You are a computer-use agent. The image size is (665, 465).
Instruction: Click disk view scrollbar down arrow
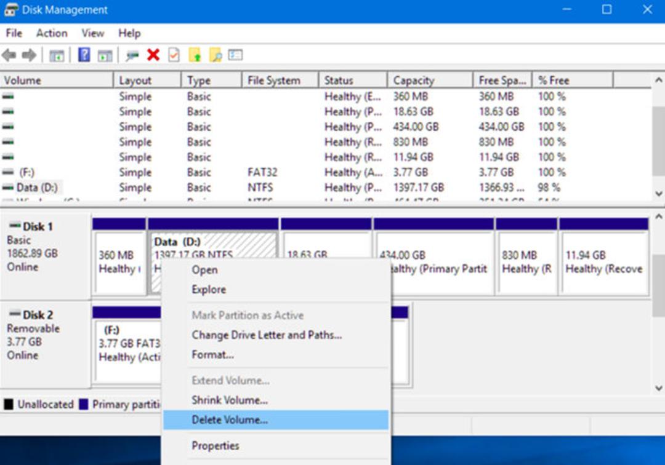coord(658,387)
